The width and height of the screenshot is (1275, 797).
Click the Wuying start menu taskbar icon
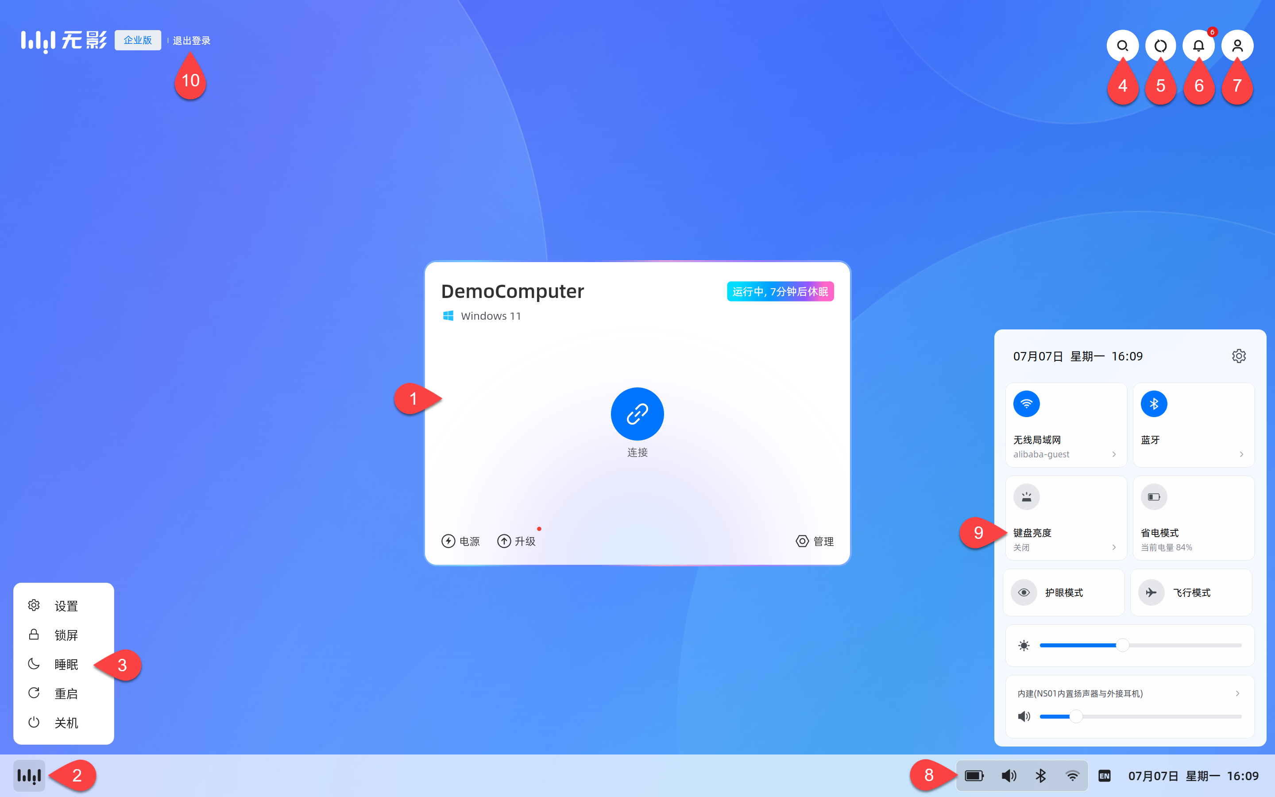click(x=29, y=775)
